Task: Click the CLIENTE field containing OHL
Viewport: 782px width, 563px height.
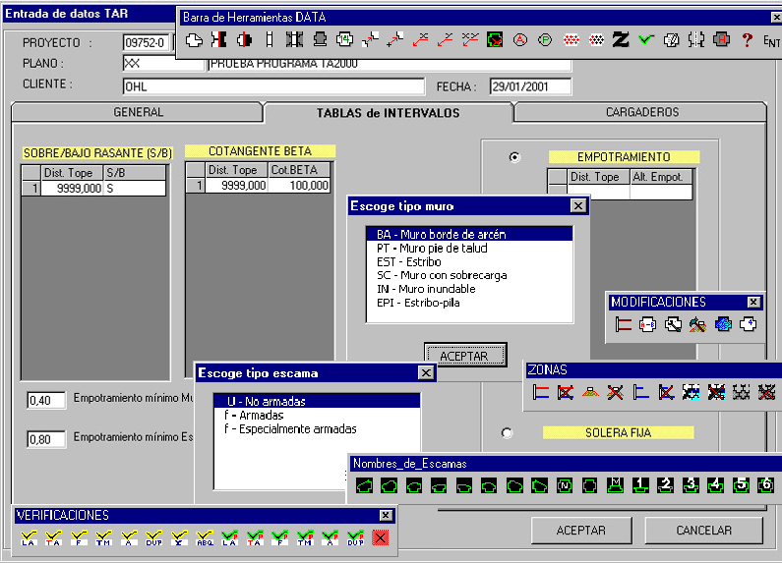Action: (x=273, y=86)
